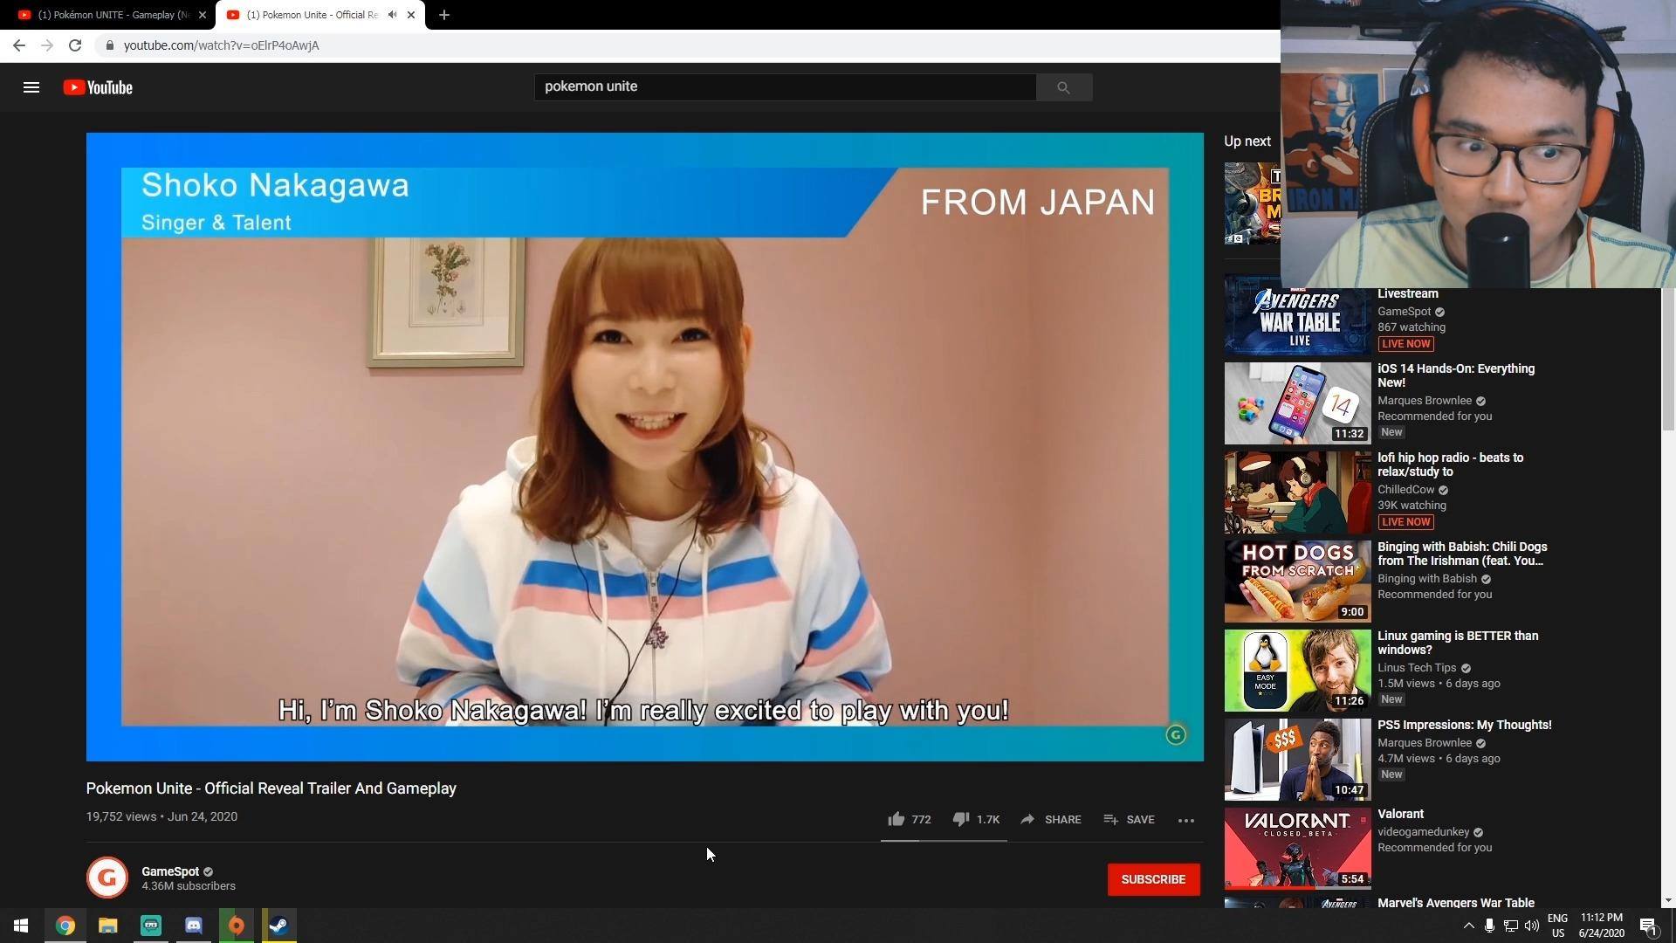Open File Explorer from the taskbar
This screenshot has height=943, width=1676.
point(107,926)
